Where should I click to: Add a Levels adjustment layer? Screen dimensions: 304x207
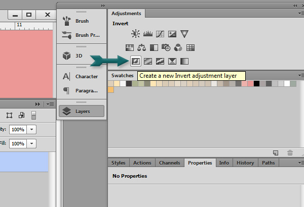coord(148,34)
